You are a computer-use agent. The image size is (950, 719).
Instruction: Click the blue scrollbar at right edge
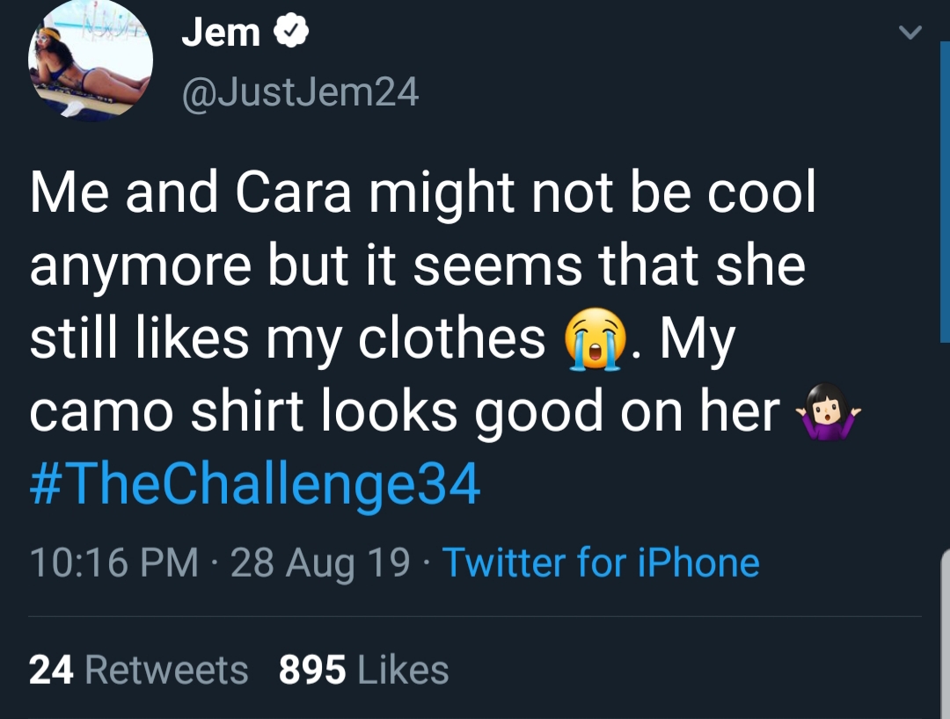945,192
